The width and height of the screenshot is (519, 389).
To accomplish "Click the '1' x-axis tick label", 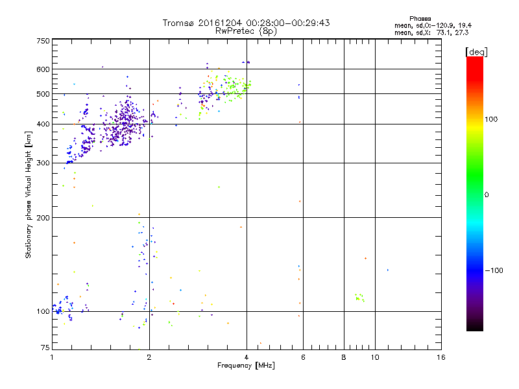I will pos(52,357).
